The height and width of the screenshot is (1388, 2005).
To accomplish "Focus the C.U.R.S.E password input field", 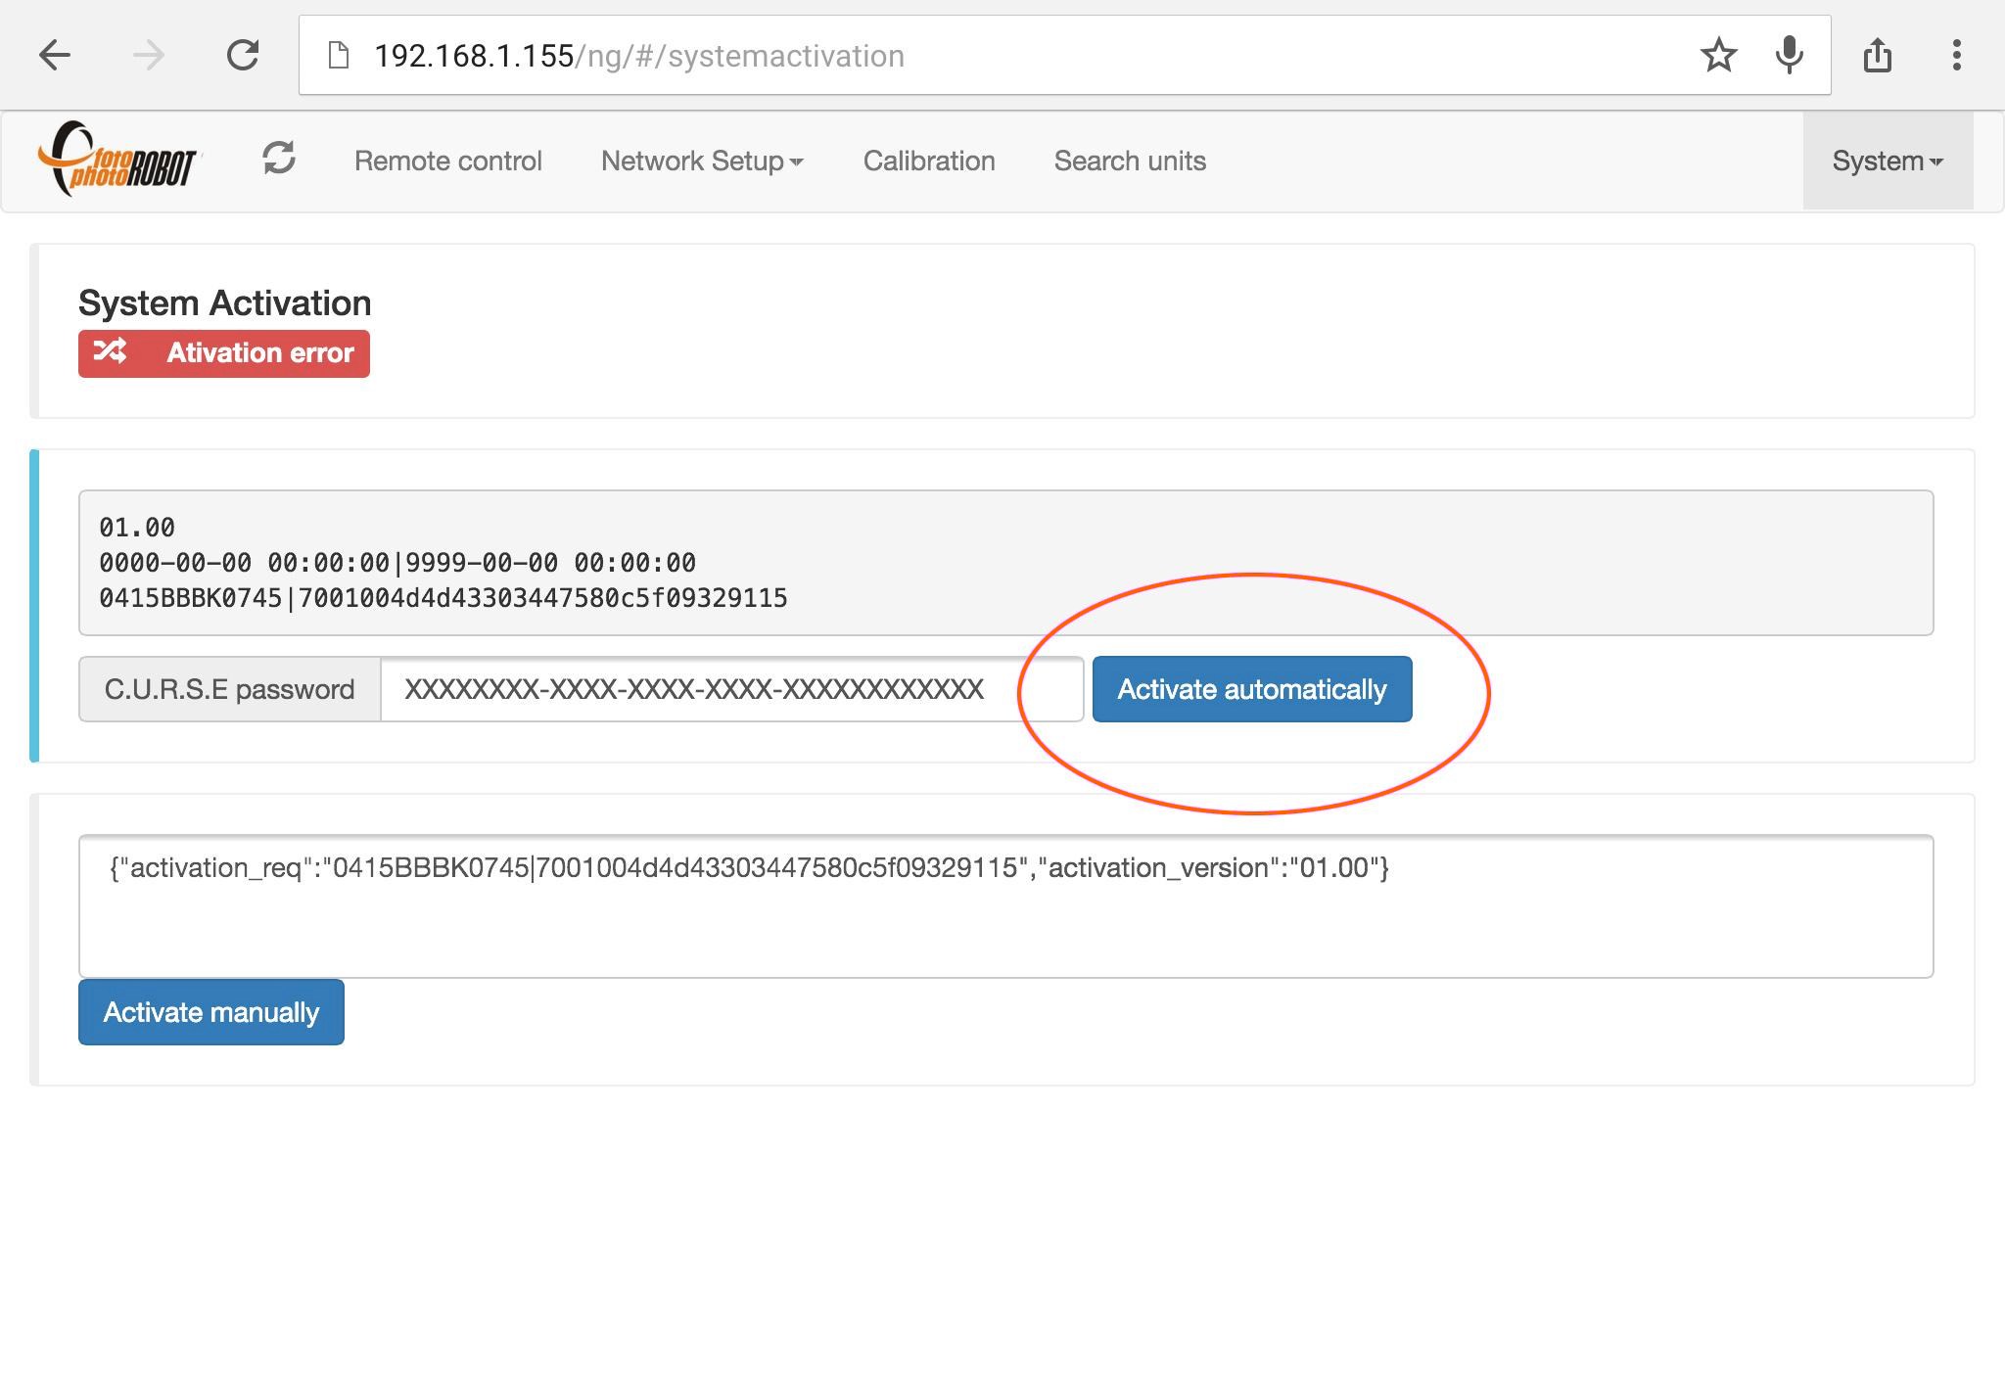I will pos(731,689).
